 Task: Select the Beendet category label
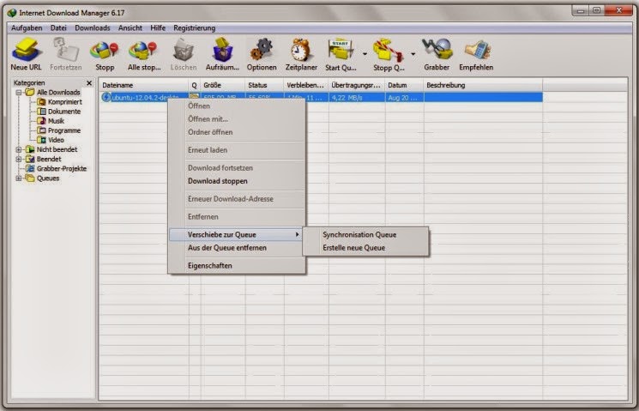49,159
